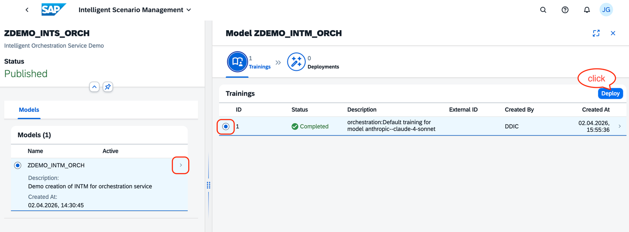
Task: Click the training description mentioning claude-4-sonnet
Action: (391, 125)
